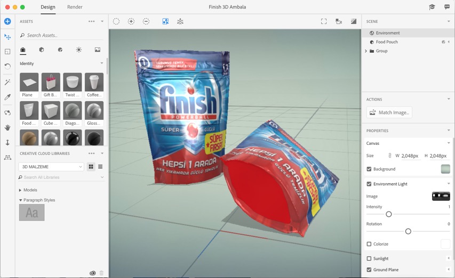Switch to the Render tab
455x278 pixels.
75,7
